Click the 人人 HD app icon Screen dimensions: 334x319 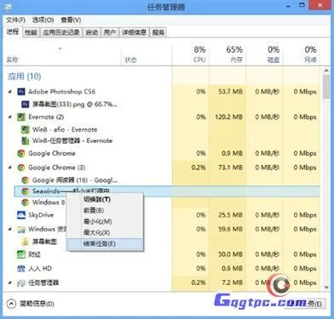click(21, 268)
